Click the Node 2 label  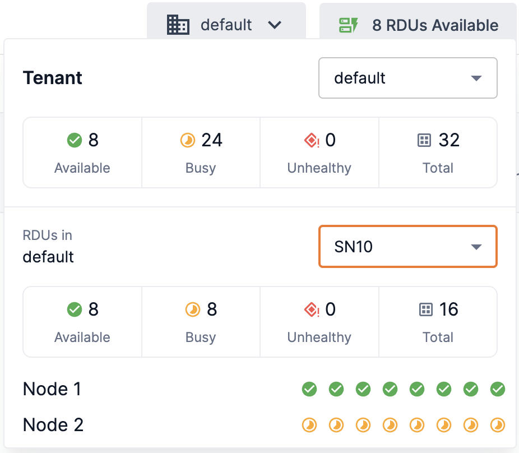[x=53, y=425]
